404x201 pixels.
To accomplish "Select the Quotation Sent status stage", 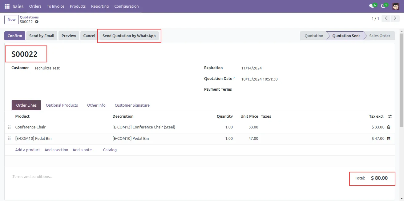I will (346, 36).
